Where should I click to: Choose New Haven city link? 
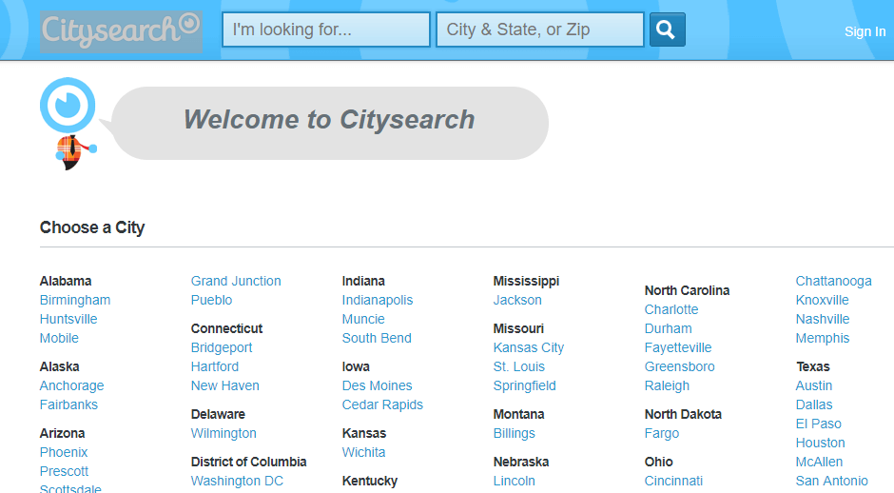[225, 385]
